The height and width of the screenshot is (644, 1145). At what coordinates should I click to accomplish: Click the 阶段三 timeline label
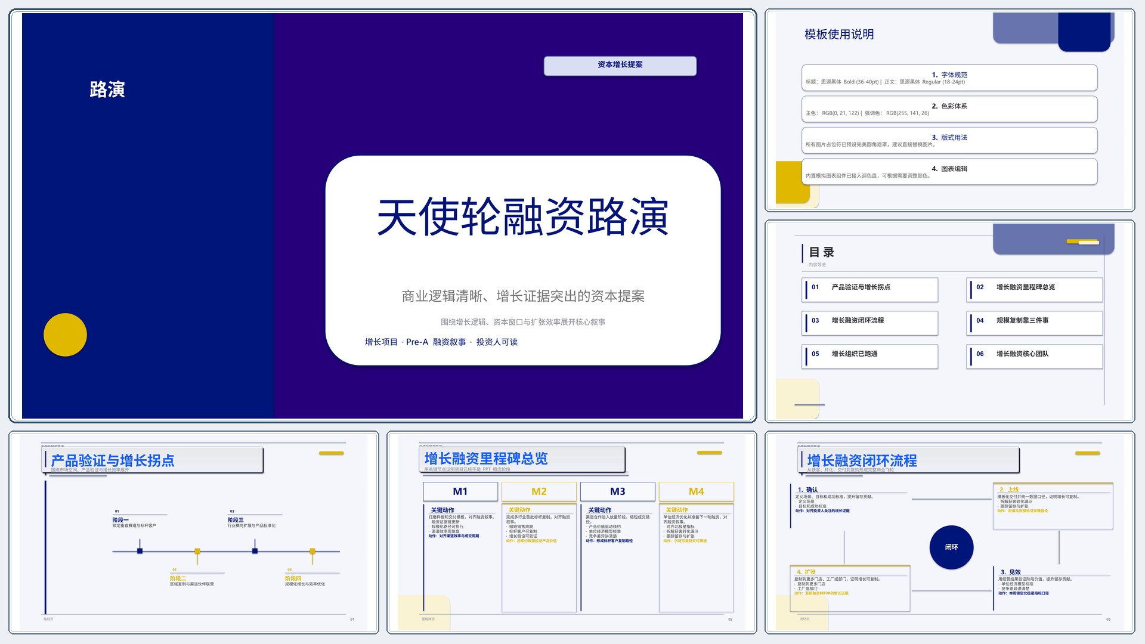[x=236, y=520]
